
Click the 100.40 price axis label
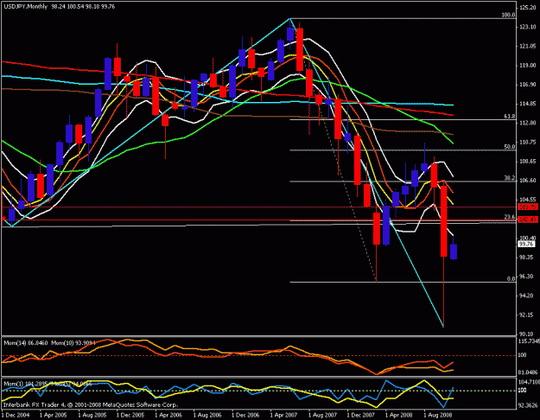coord(528,238)
